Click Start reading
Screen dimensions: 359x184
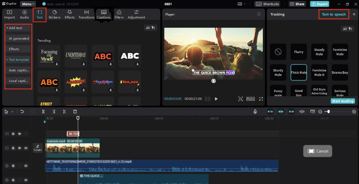coord(343,101)
